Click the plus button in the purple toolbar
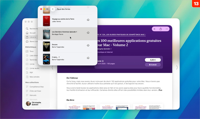This screenshot has width=200, height=119. click(154, 29)
